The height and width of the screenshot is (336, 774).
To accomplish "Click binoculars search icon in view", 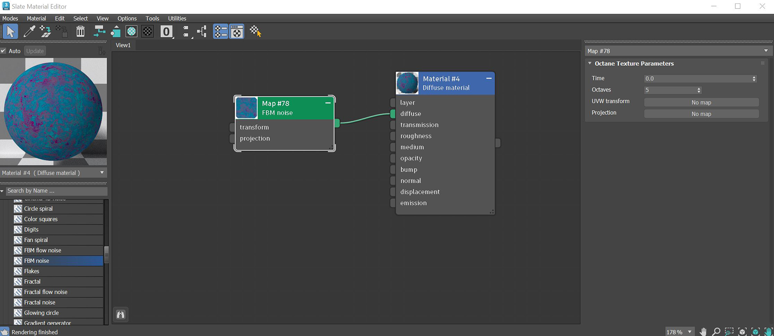I will (x=121, y=314).
